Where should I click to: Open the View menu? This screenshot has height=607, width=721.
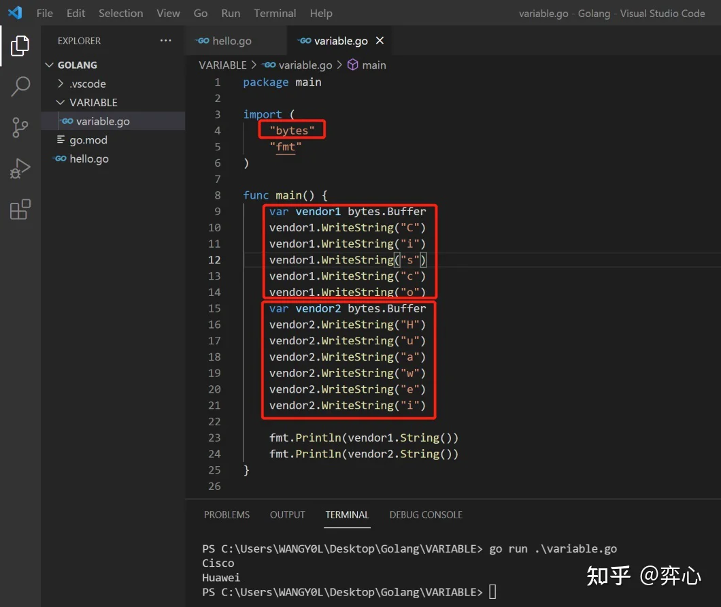coord(168,14)
